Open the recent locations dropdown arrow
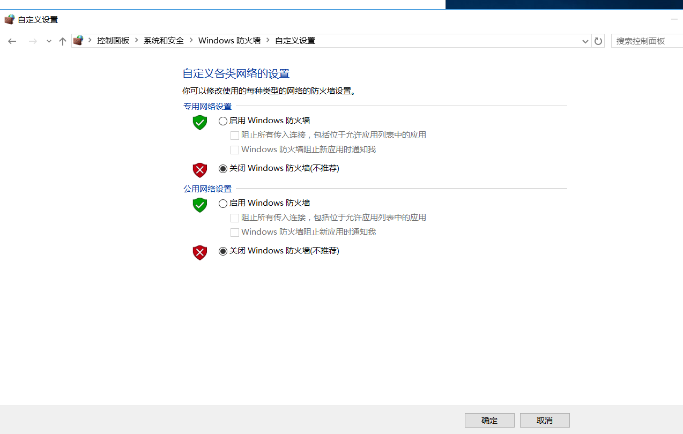 (49, 41)
